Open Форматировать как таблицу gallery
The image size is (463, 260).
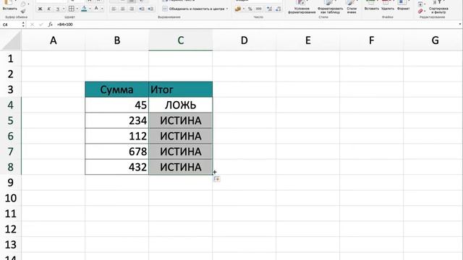[330, 7]
